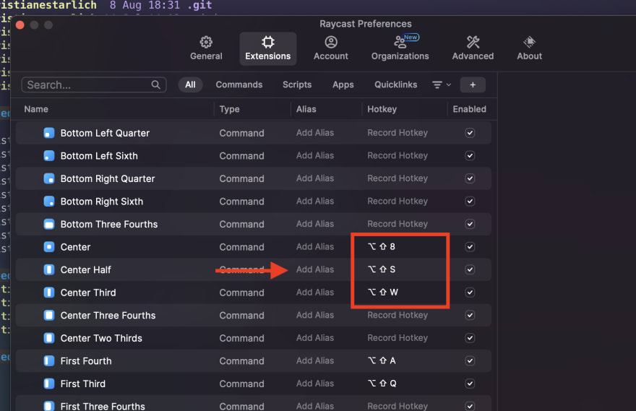Click the Bottom Right Sixth icon

(49, 201)
